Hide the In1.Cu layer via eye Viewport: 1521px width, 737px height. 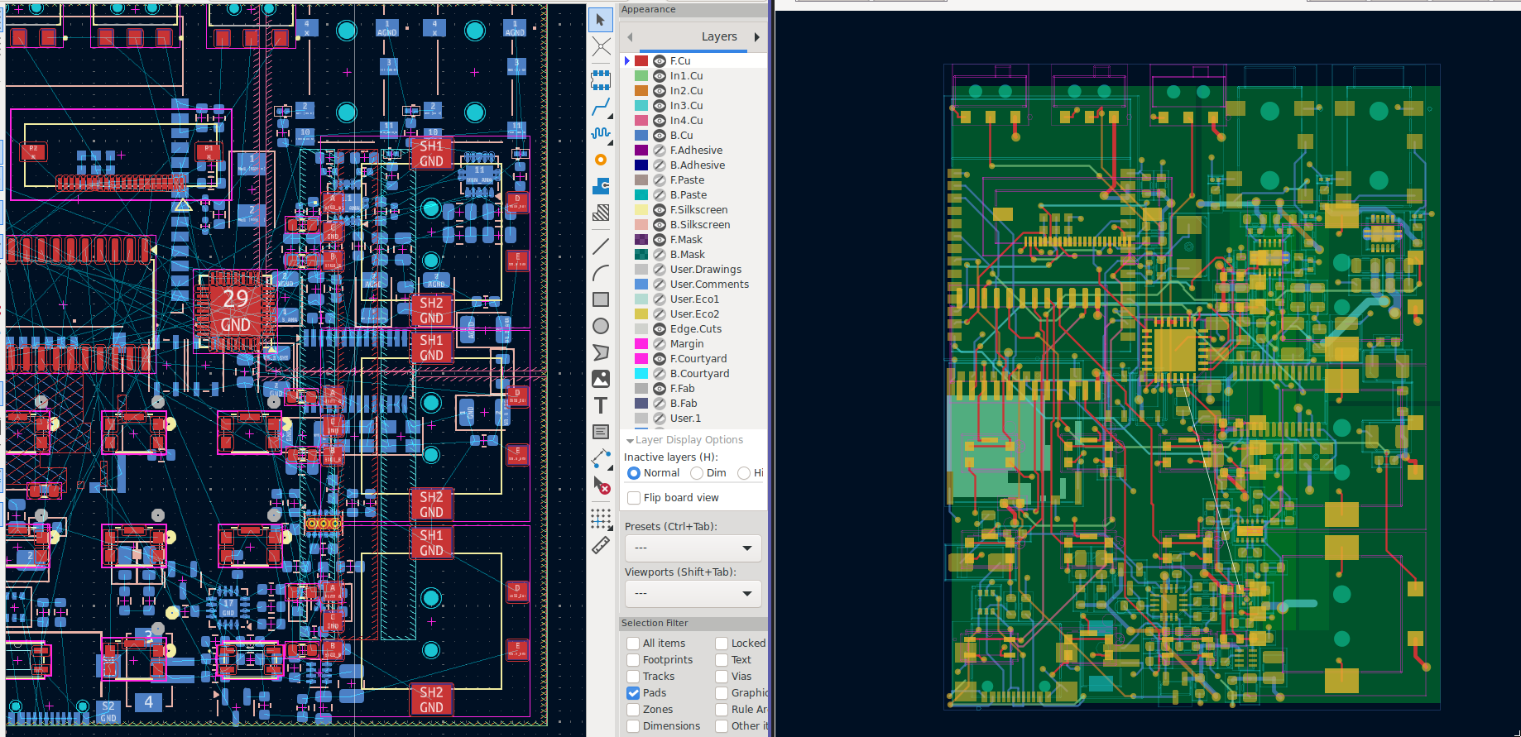[660, 76]
